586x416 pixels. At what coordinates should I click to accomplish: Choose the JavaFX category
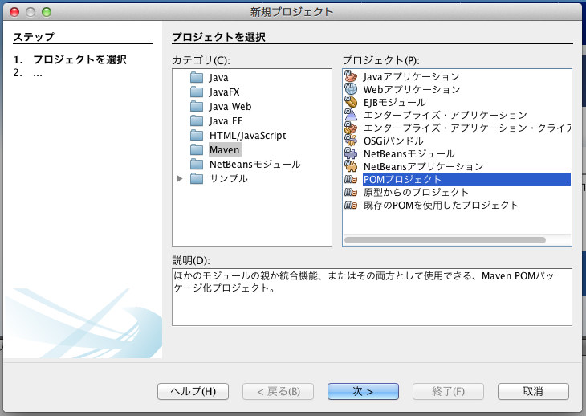(x=224, y=92)
